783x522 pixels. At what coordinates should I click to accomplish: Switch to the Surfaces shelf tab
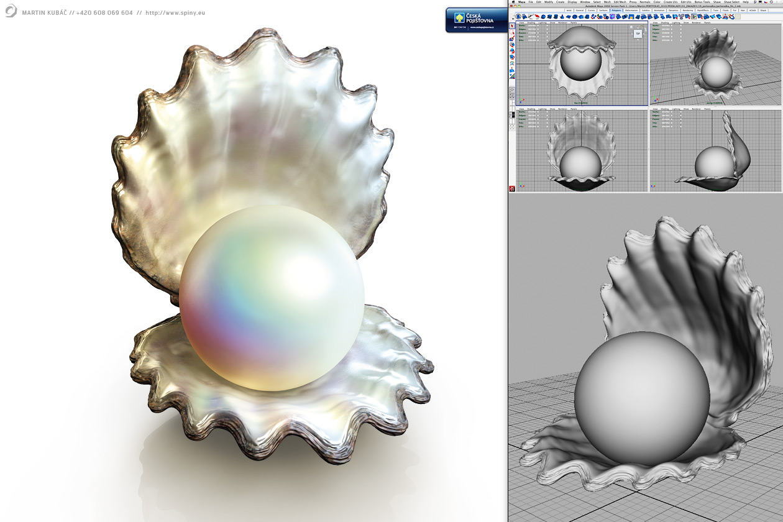[x=603, y=11]
